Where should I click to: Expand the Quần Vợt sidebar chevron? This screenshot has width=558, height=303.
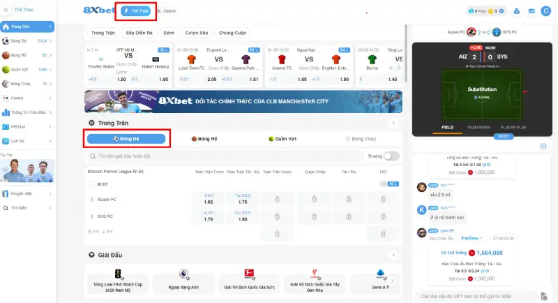50,69
